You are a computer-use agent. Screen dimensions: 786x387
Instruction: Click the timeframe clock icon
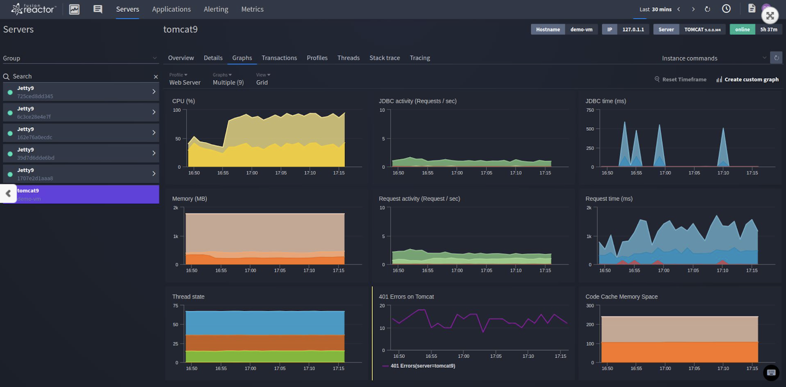[726, 9]
